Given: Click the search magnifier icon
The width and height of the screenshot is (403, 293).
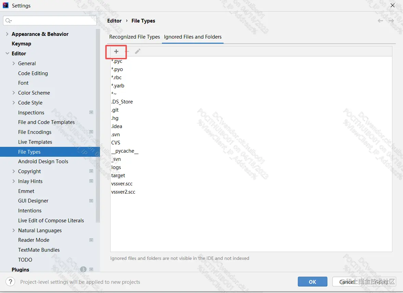Looking at the screenshot, I should (9, 20).
